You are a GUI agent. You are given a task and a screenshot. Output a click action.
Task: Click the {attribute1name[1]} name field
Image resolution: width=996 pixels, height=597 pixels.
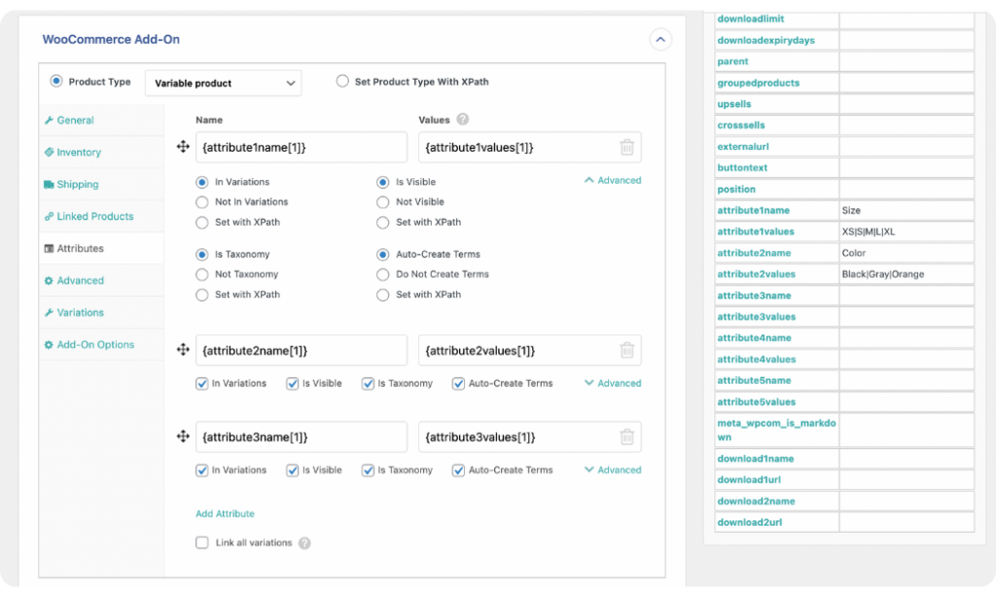click(302, 148)
